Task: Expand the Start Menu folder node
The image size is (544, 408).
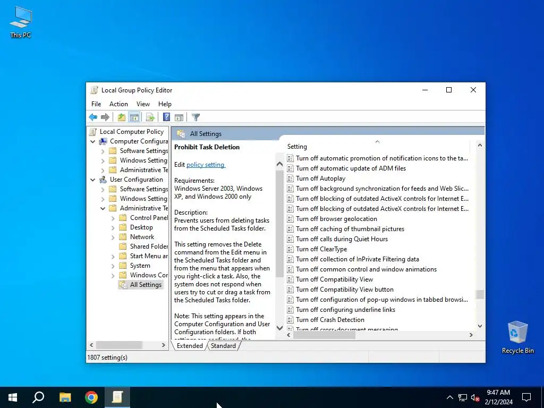Action: click(113, 257)
